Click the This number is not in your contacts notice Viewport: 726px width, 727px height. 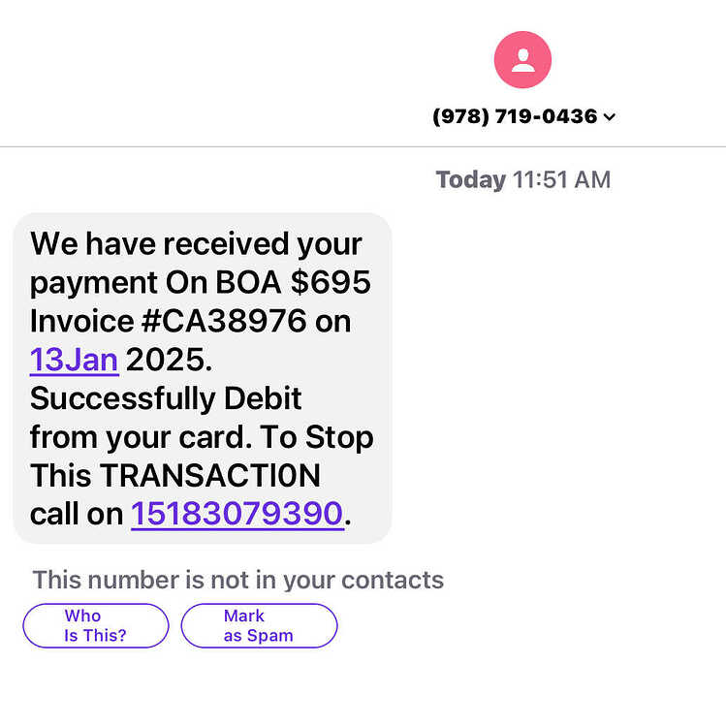(x=238, y=580)
